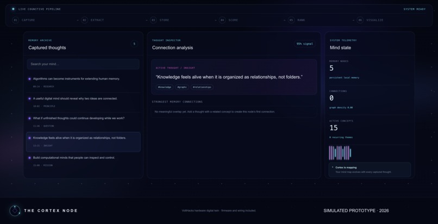Click the 'Connection analysis' heading
Viewport: 438px width, 224px height.
(x=172, y=48)
